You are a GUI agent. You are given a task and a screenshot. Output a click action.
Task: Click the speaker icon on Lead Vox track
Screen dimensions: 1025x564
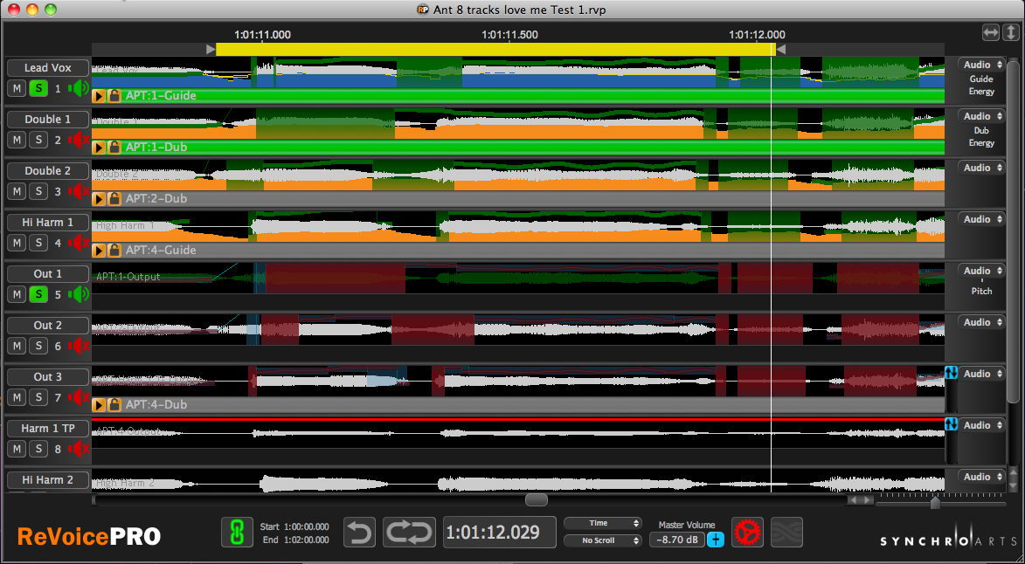[80, 88]
